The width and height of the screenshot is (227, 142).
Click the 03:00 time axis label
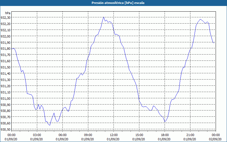pyautogui.click(x=37, y=135)
